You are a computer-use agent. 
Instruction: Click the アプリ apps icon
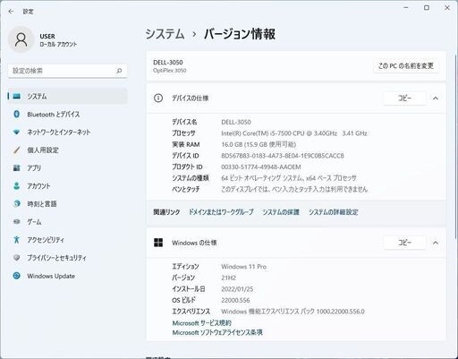pyautogui.click(x=17, y=167)
